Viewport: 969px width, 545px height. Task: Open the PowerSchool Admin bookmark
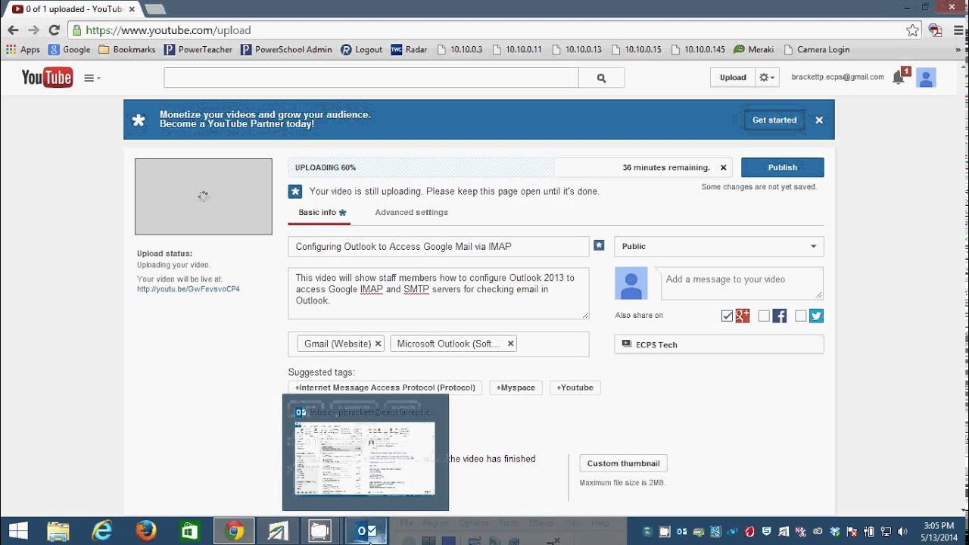286,49
